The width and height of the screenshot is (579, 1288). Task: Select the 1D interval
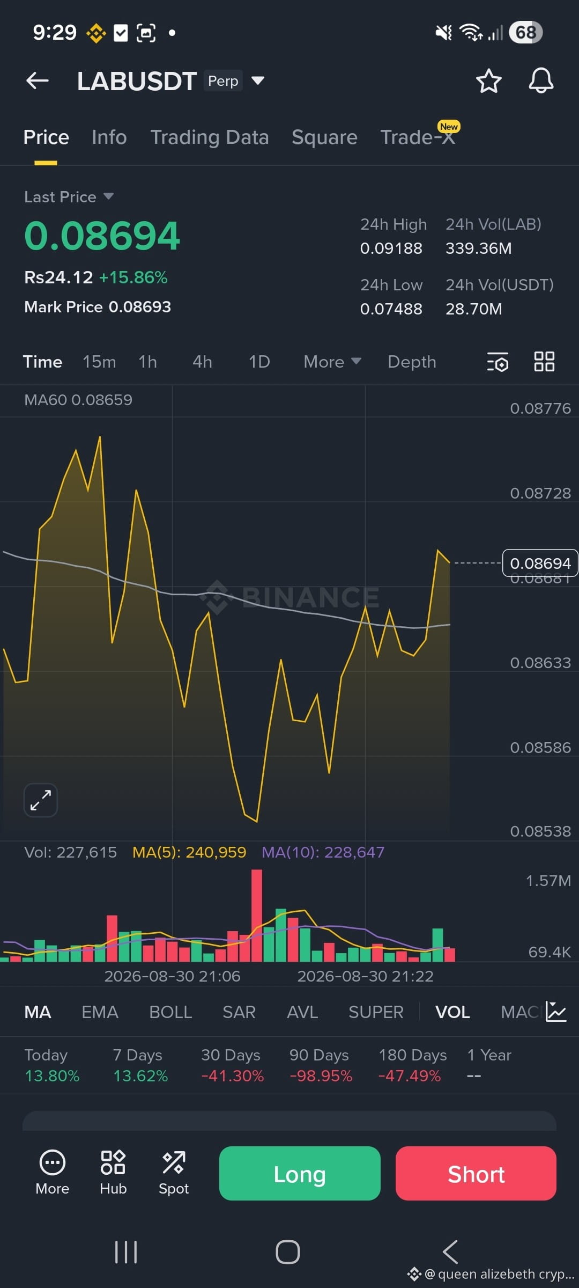tap(259, 362)
